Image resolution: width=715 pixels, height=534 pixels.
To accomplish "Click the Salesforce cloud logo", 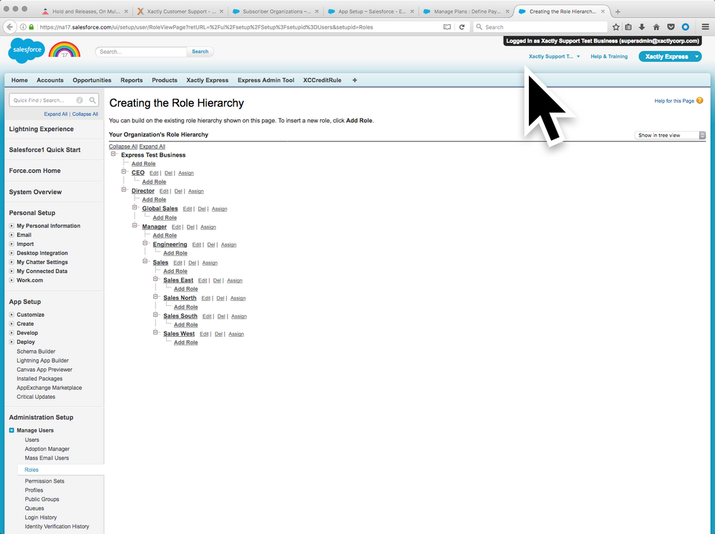I will [x=26, y=50].
